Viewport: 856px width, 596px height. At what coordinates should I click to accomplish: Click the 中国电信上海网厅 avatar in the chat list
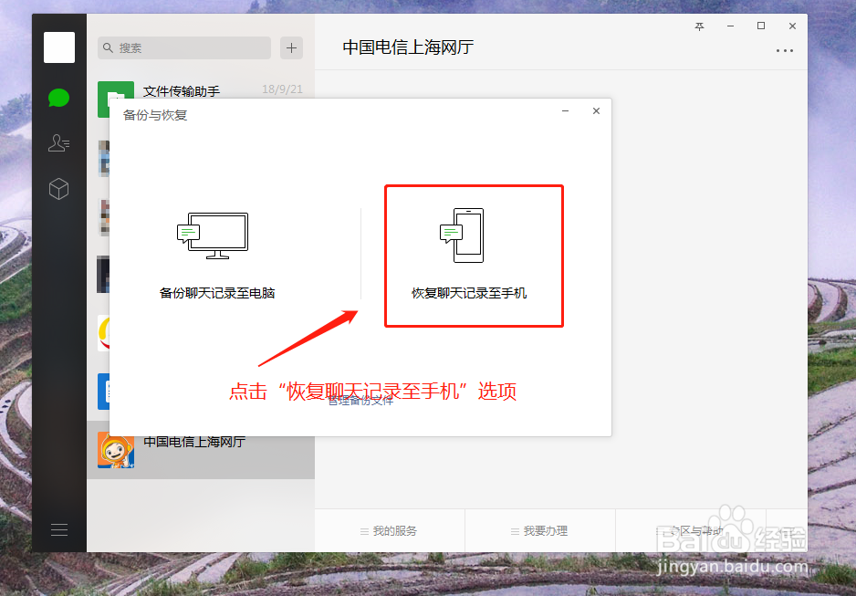click(116, 450)
